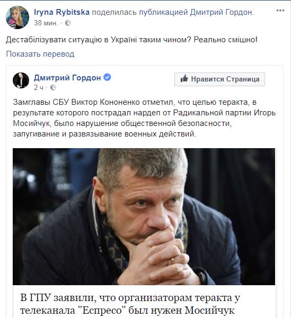Click the globe icon beside 2 ч

53,87
